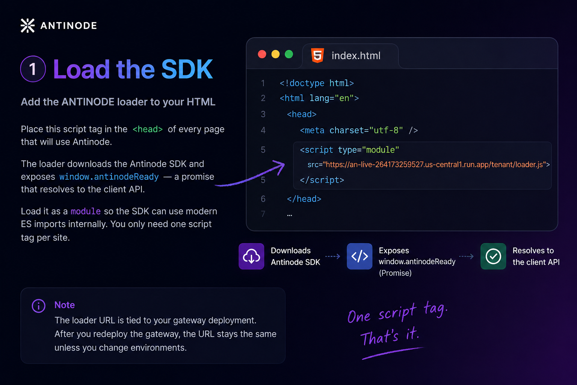Screen dimensions: 577x385
Task: Click the Downloads Antinode SDK label
Action: point(295,256)
